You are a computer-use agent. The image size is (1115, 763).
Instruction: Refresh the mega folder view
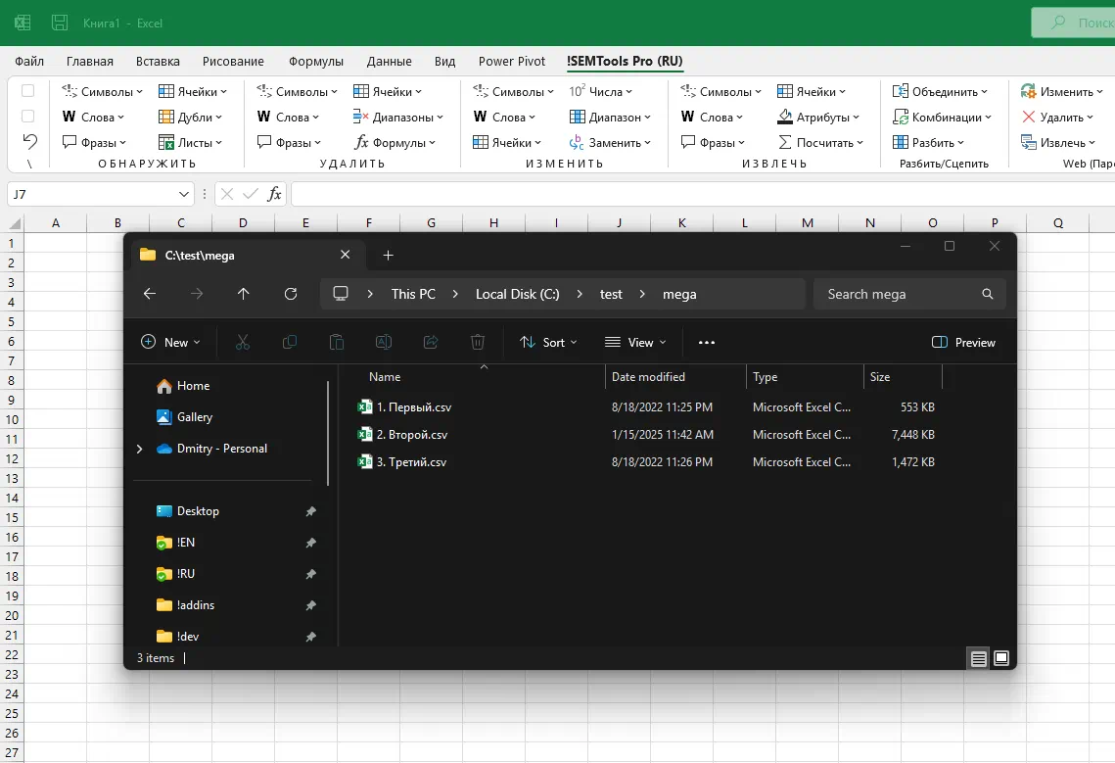tap(291, 294)
